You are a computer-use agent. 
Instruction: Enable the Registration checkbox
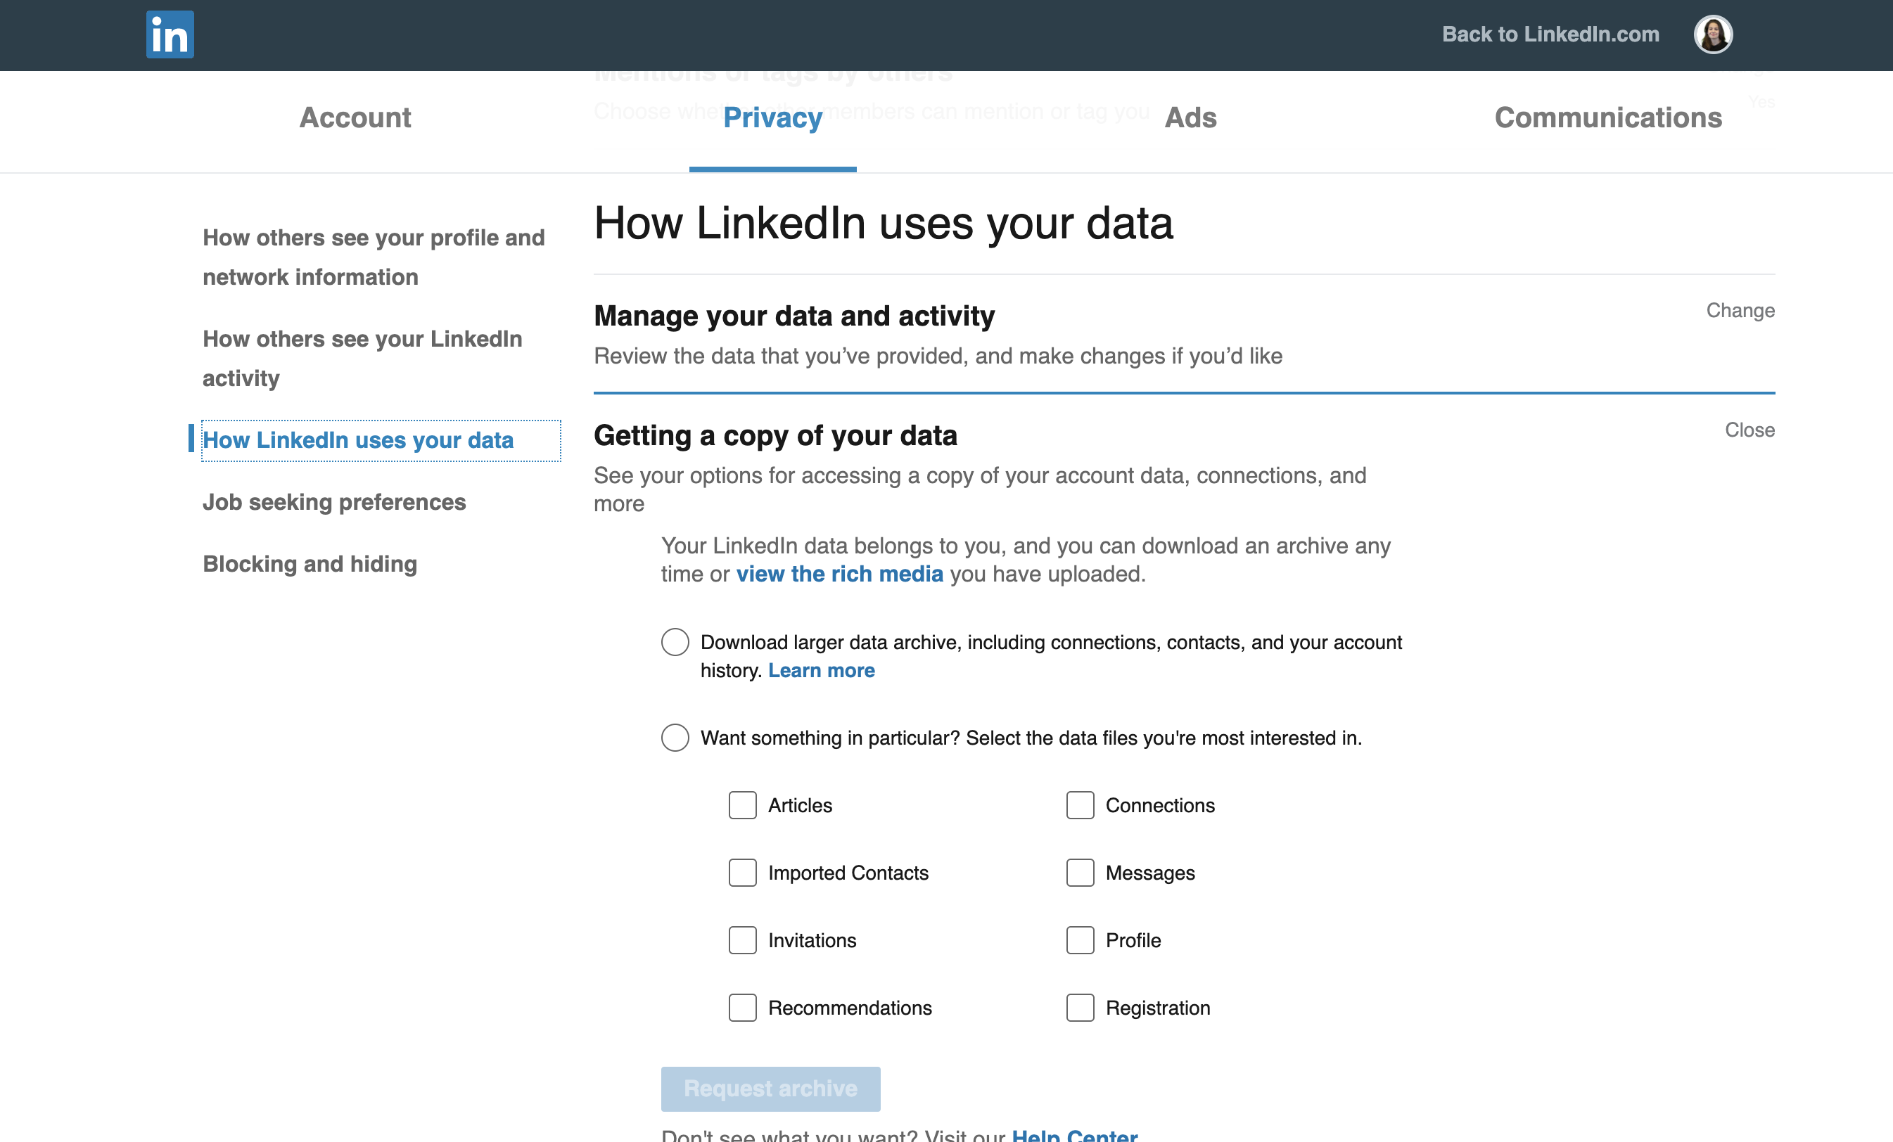pos(1079,1008)
